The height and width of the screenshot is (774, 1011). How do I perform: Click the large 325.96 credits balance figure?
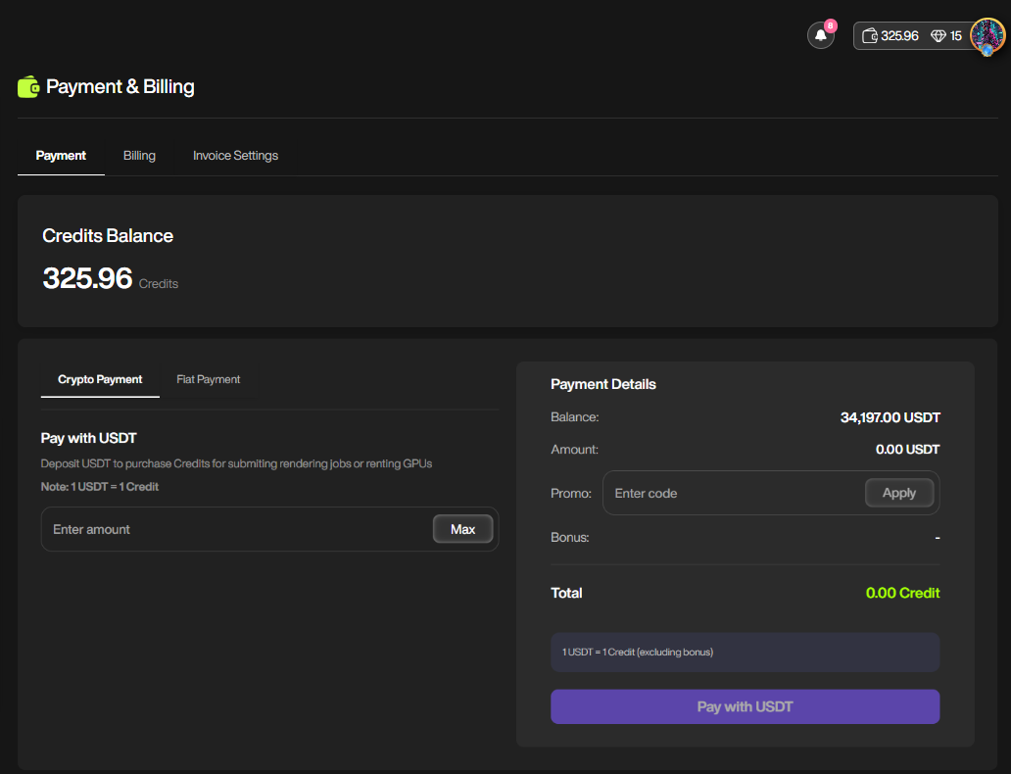click(x=87, y=278)
